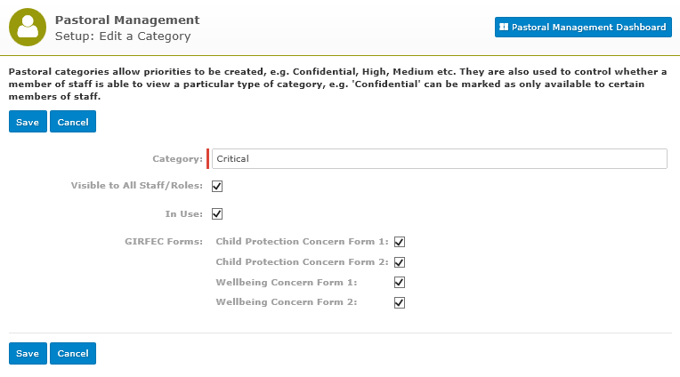Click the top Cancel button
This screenshot has width=680, height=377.
click(x=73, y=122)
